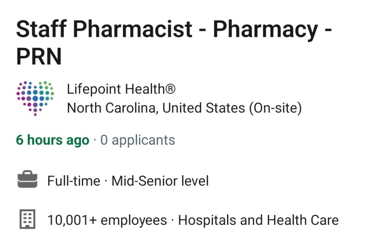Image resolution: width=385 pixels, height=238 pixels.
Task: Click the Mid-Senior level text
Action: [160, 181]
